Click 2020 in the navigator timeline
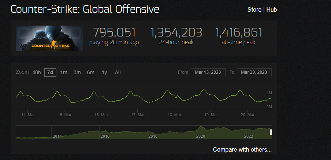This screenshot has width=331, height=160. coord(201,136)
